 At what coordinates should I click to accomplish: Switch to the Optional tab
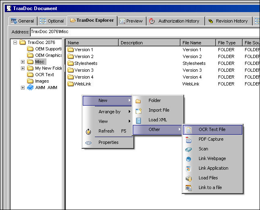pos(52,21)
